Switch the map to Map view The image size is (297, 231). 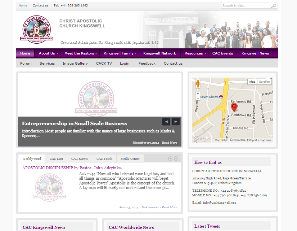[x=252, y=82]
